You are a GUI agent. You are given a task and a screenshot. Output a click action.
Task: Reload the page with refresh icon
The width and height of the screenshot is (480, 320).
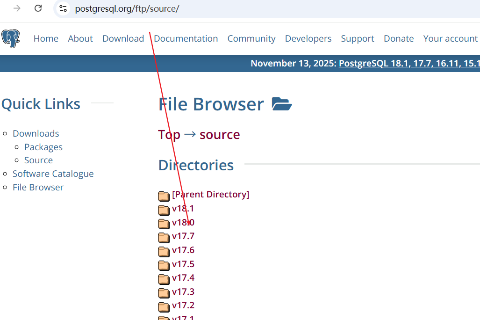tap(38, 8)
